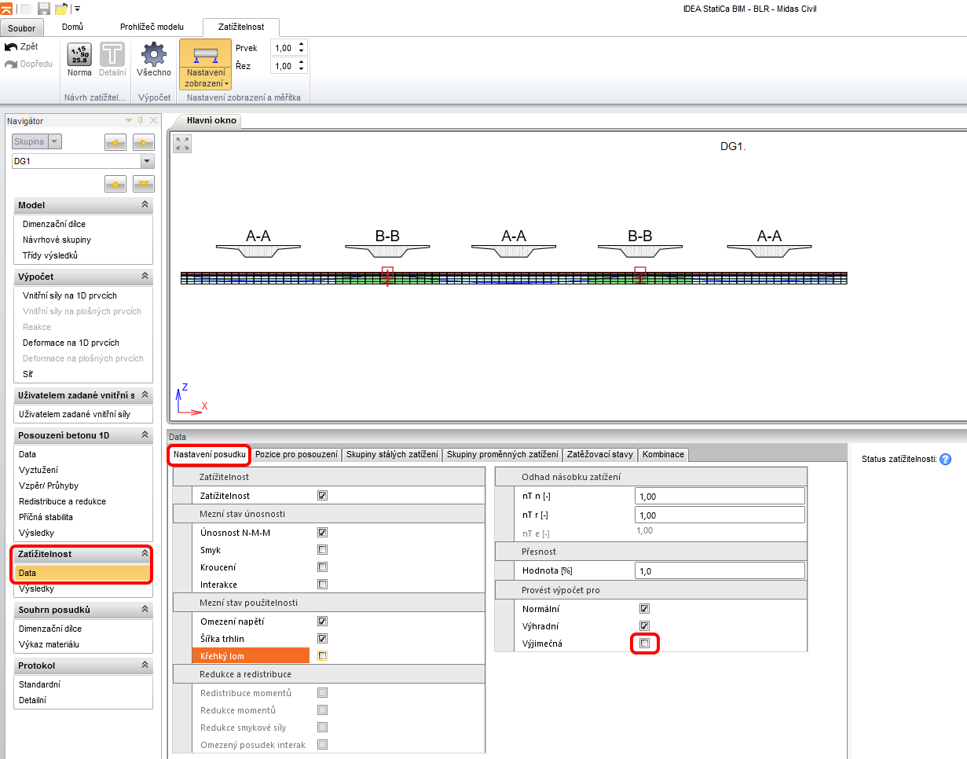Open the DG1 dropdown in Navigátor
Image resolution: width=967 pixels, height=759 pixels.
147,161
